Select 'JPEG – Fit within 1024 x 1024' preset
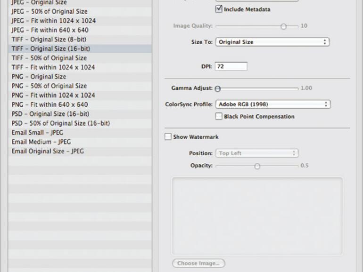 tap(80, 21)
